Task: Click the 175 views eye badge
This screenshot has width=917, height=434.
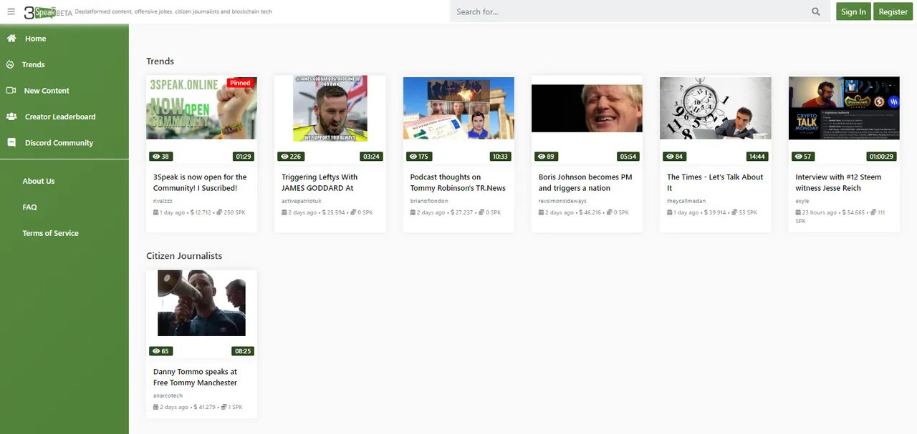Action: [x=419, y=157]
